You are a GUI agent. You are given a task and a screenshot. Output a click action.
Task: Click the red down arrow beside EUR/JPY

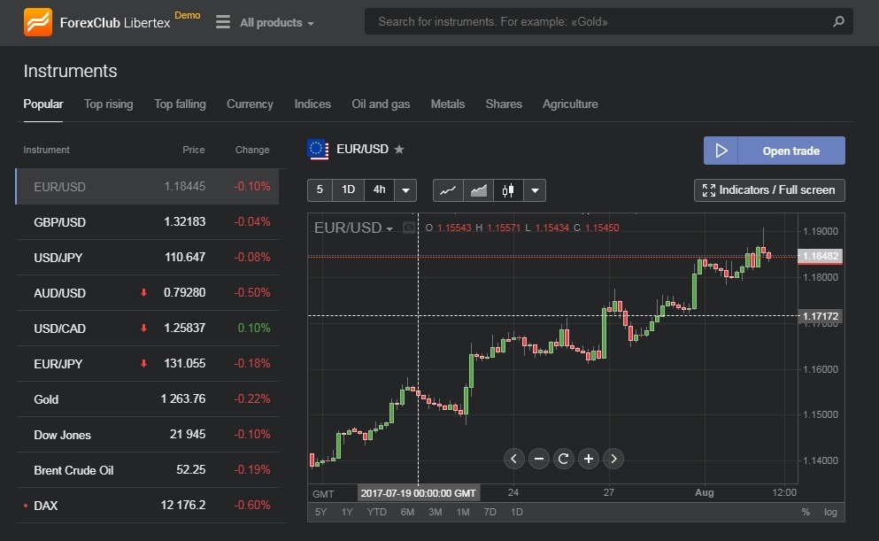pyautogui.click(x=143, y=363)
